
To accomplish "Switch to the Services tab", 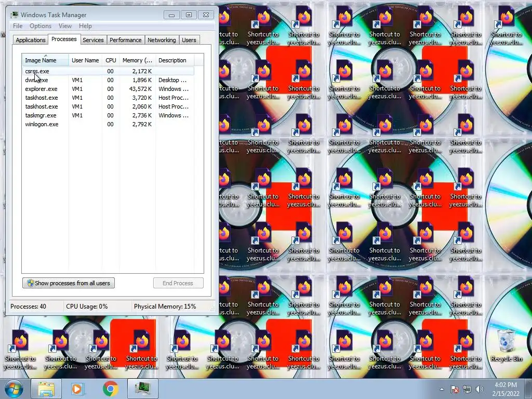I will point(93,40).
